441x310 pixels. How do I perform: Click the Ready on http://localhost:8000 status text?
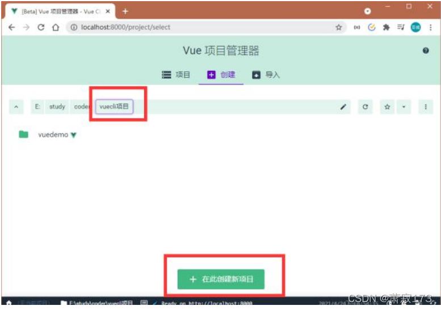pos(207,303)
